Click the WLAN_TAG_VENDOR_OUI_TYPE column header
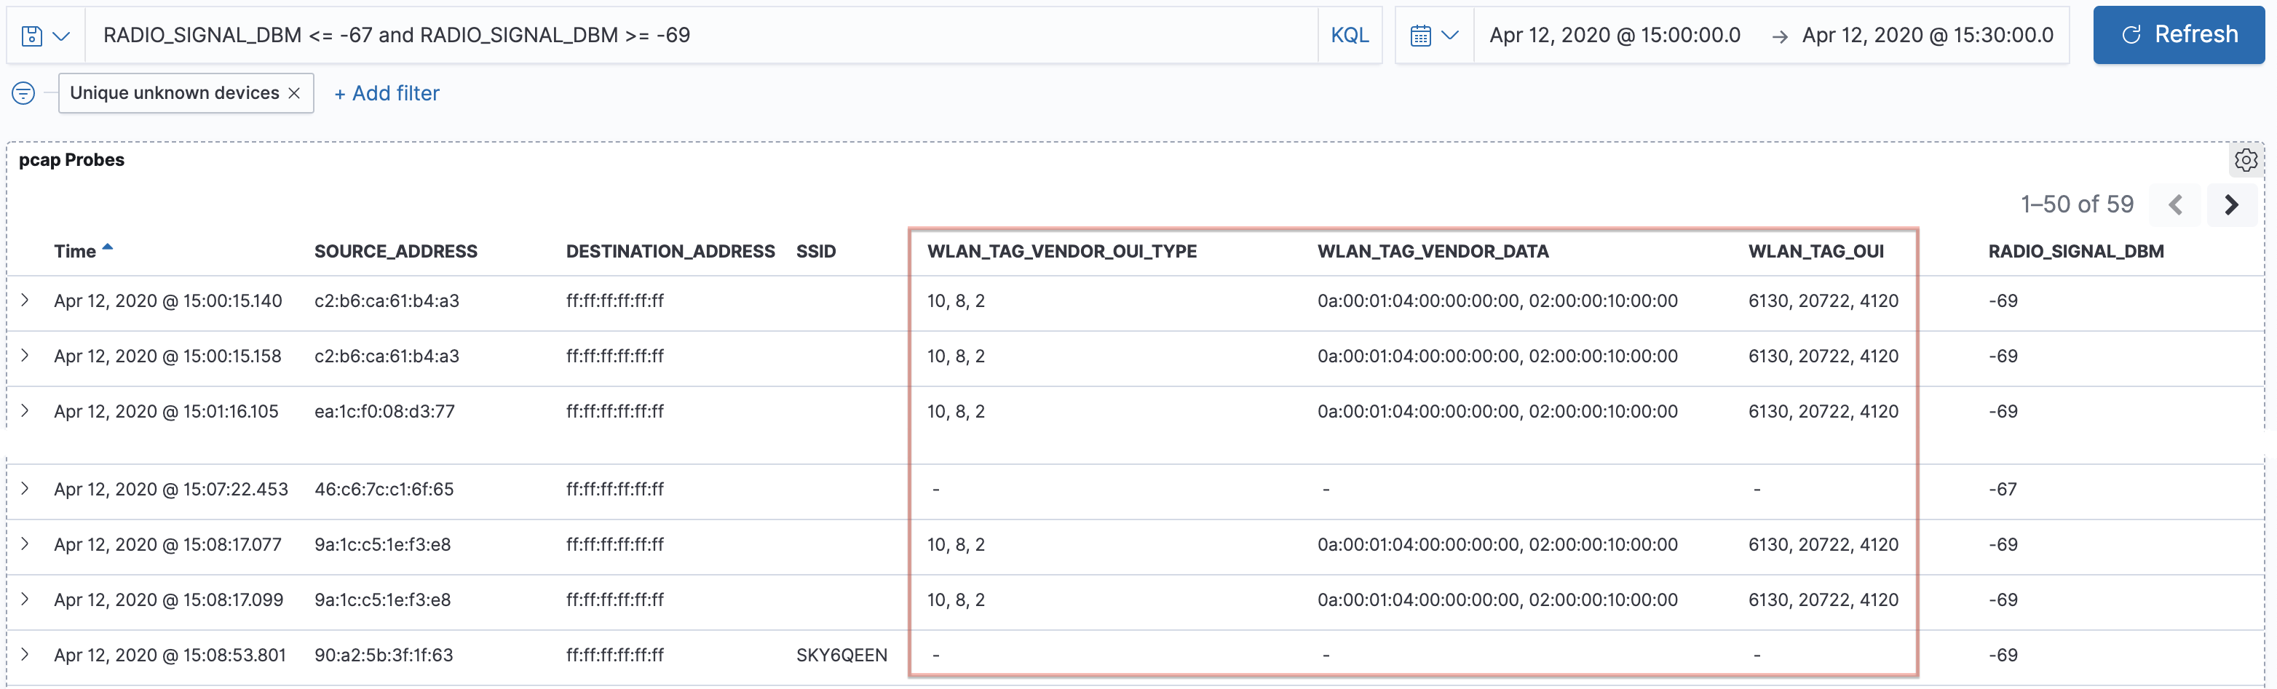 [x=1061, y=251]
